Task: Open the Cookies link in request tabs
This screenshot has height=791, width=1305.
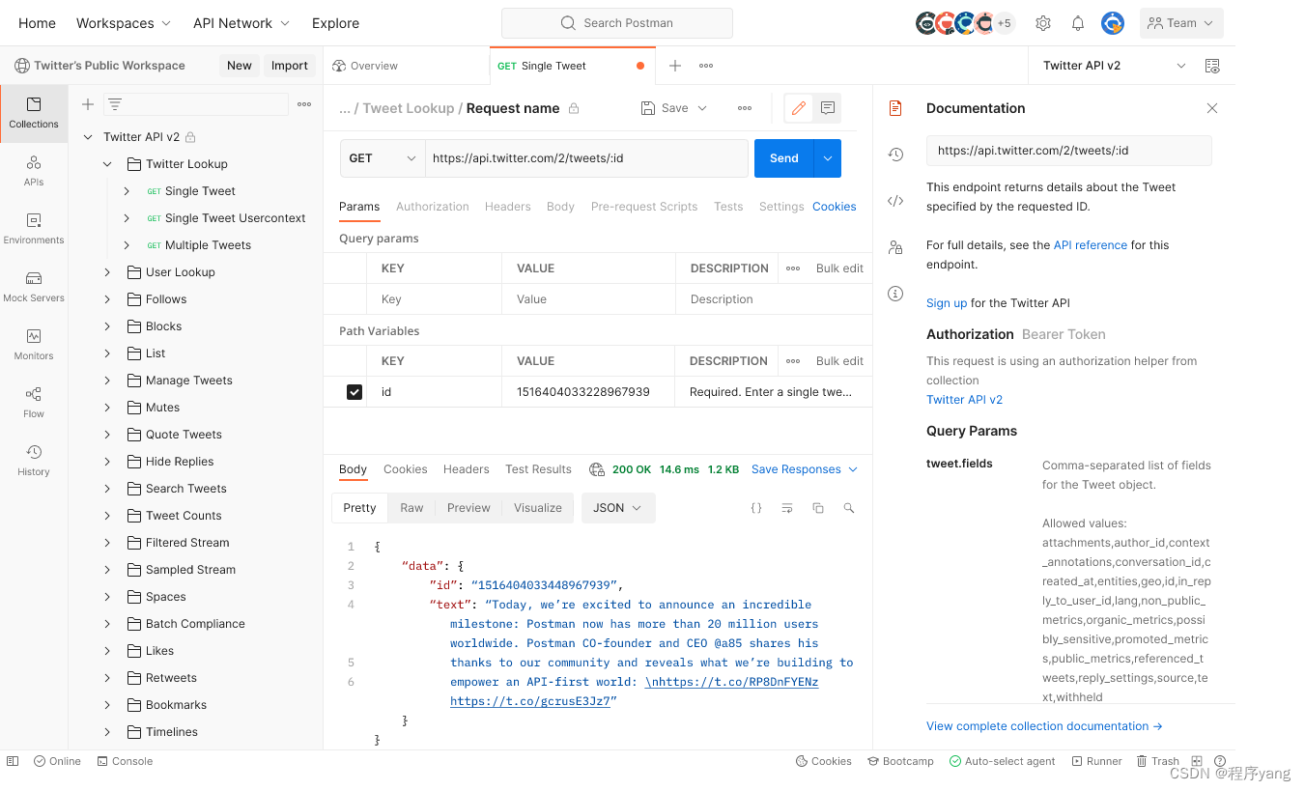Action: [x=835, y=207]
